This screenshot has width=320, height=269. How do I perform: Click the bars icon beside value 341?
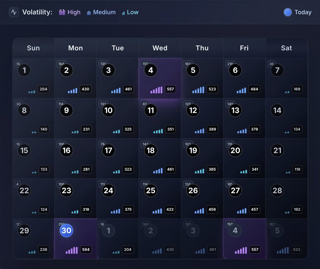coord(243,172)
